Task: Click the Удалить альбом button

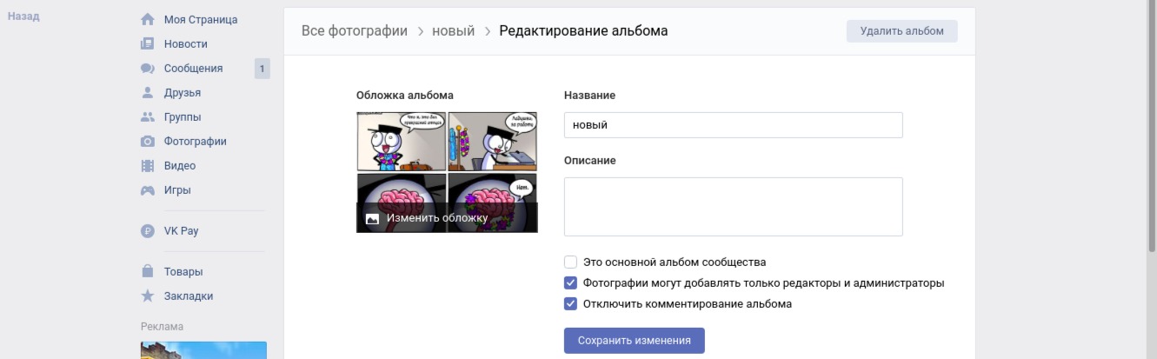Action: (x=901, y=30)
